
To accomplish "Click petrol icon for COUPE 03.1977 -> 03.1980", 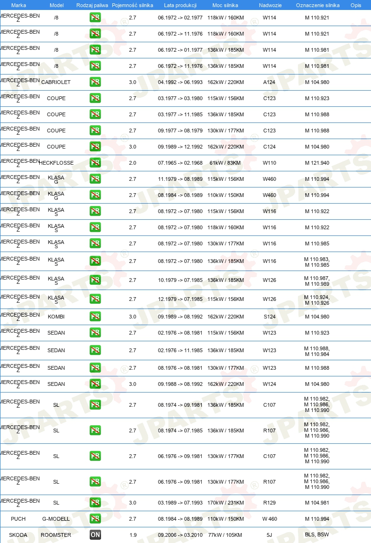I will point(95,98).
